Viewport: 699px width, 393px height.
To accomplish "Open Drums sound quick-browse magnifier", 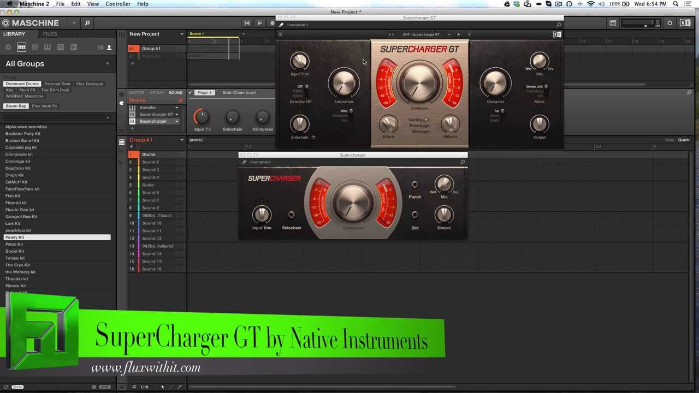I will 180,100.
